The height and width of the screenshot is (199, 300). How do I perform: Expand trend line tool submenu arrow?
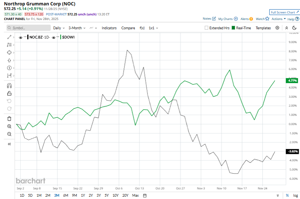(13, 37)
